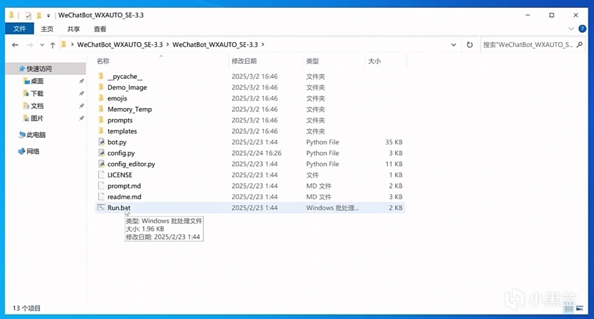The image size is (594, 319).
Task: Click the prompt.md file name
Action: click(124, 186)
